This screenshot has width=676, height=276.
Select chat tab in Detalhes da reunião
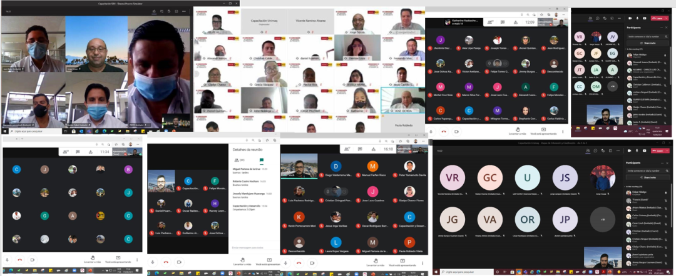pyautogui.click(x=261, y=160)
